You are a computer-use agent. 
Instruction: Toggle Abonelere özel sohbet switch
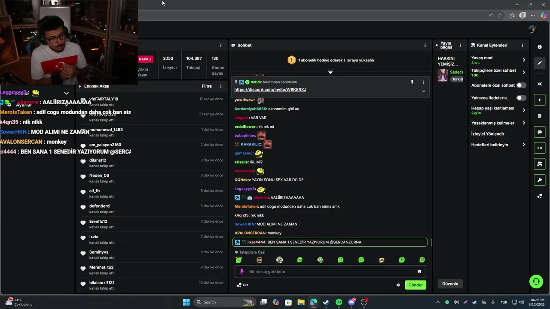coord(521,85)
